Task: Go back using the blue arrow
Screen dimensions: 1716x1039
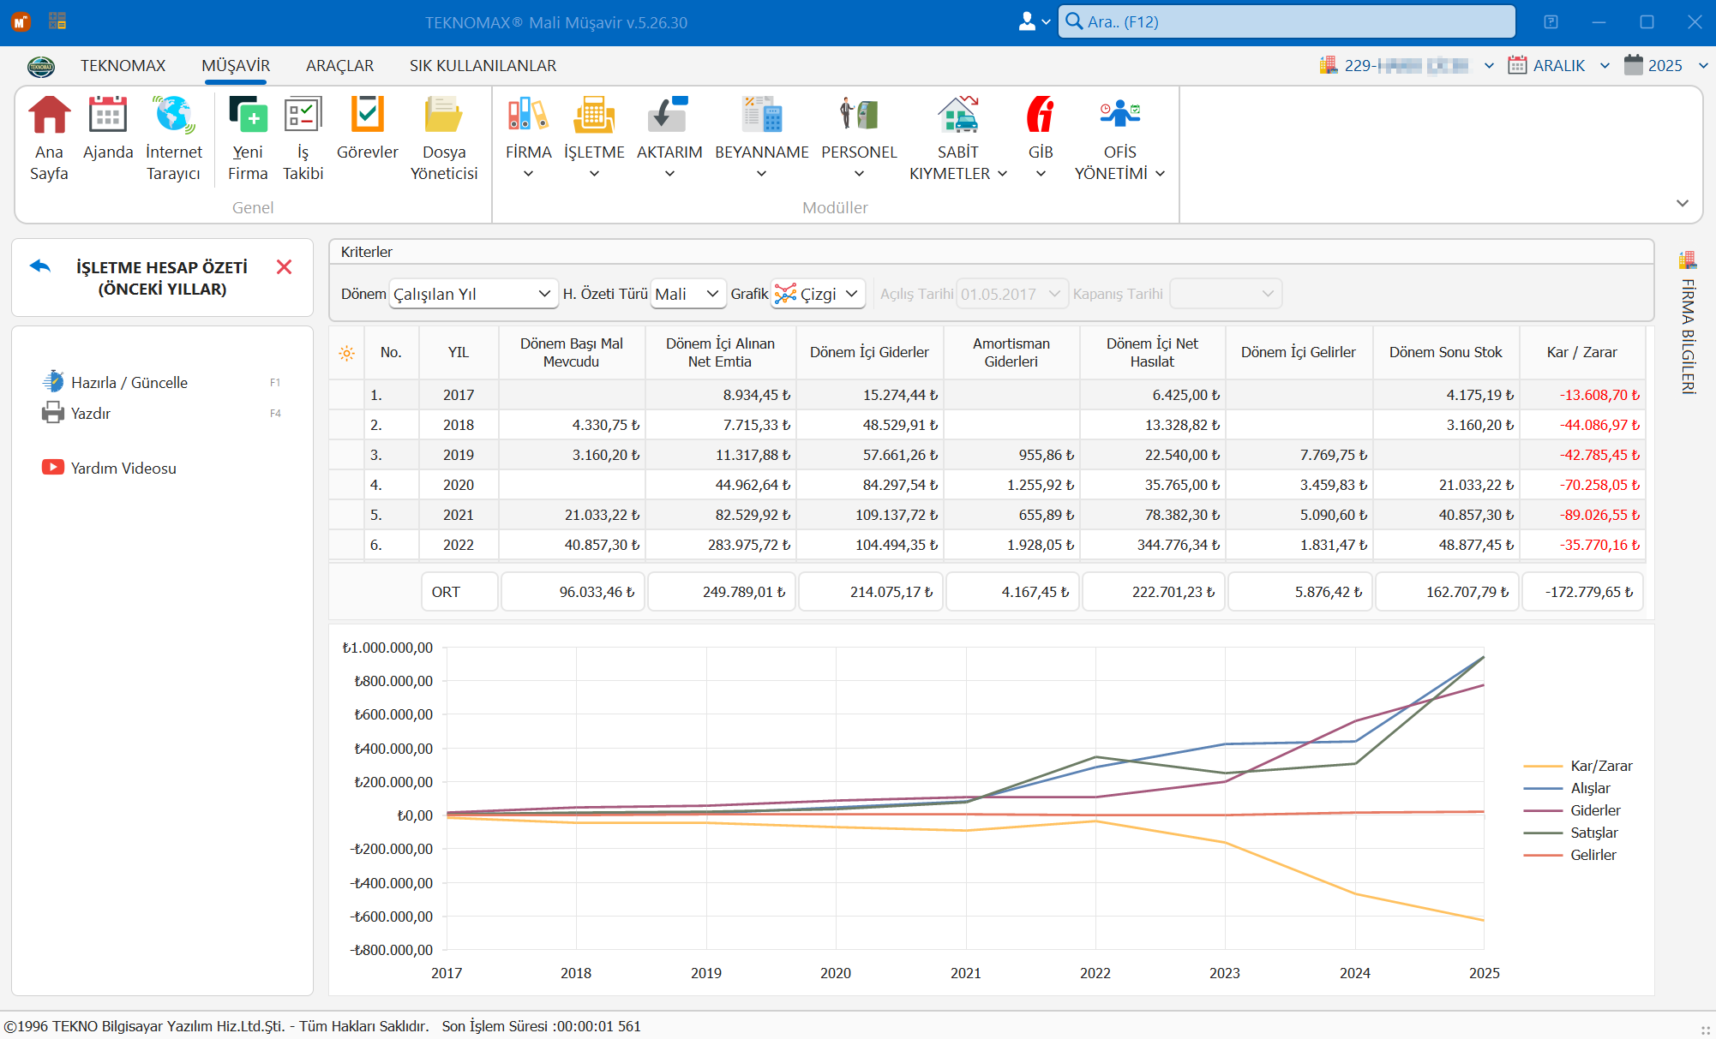Action: [x=40, y=266]
